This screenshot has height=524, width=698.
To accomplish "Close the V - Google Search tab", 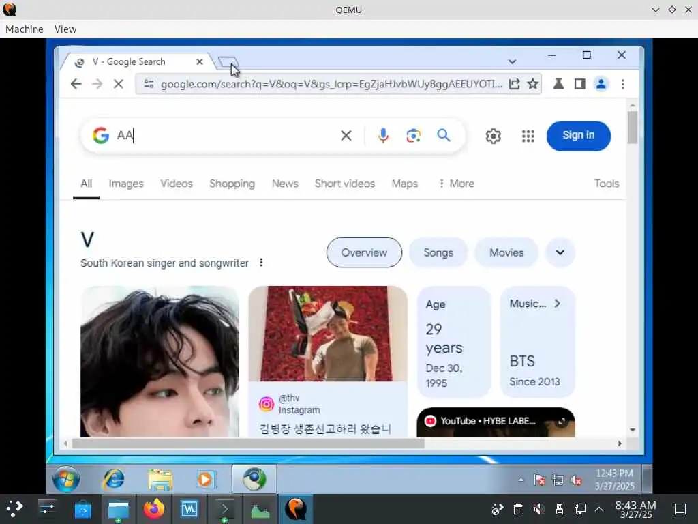I will (200, 62).
